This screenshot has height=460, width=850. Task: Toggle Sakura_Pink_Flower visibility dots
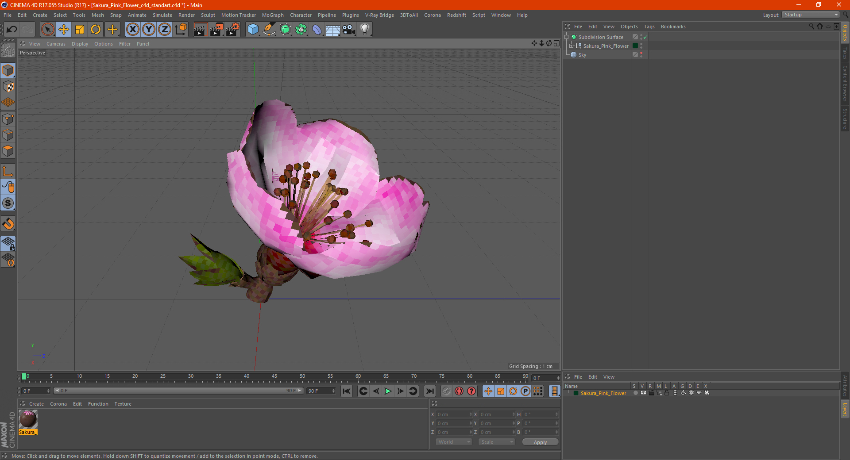click(x=641, y=46)
